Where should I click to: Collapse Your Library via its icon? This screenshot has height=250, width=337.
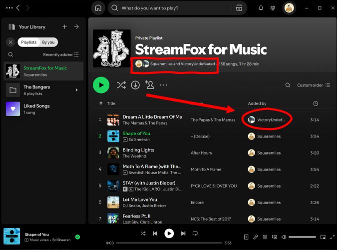[11, 27]
